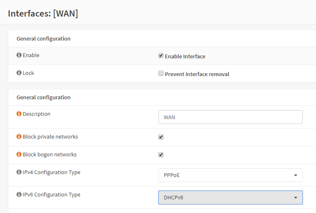Show help for IPv4 Configuration Type
The image size is (316, 213).
(x=19, y=172)
